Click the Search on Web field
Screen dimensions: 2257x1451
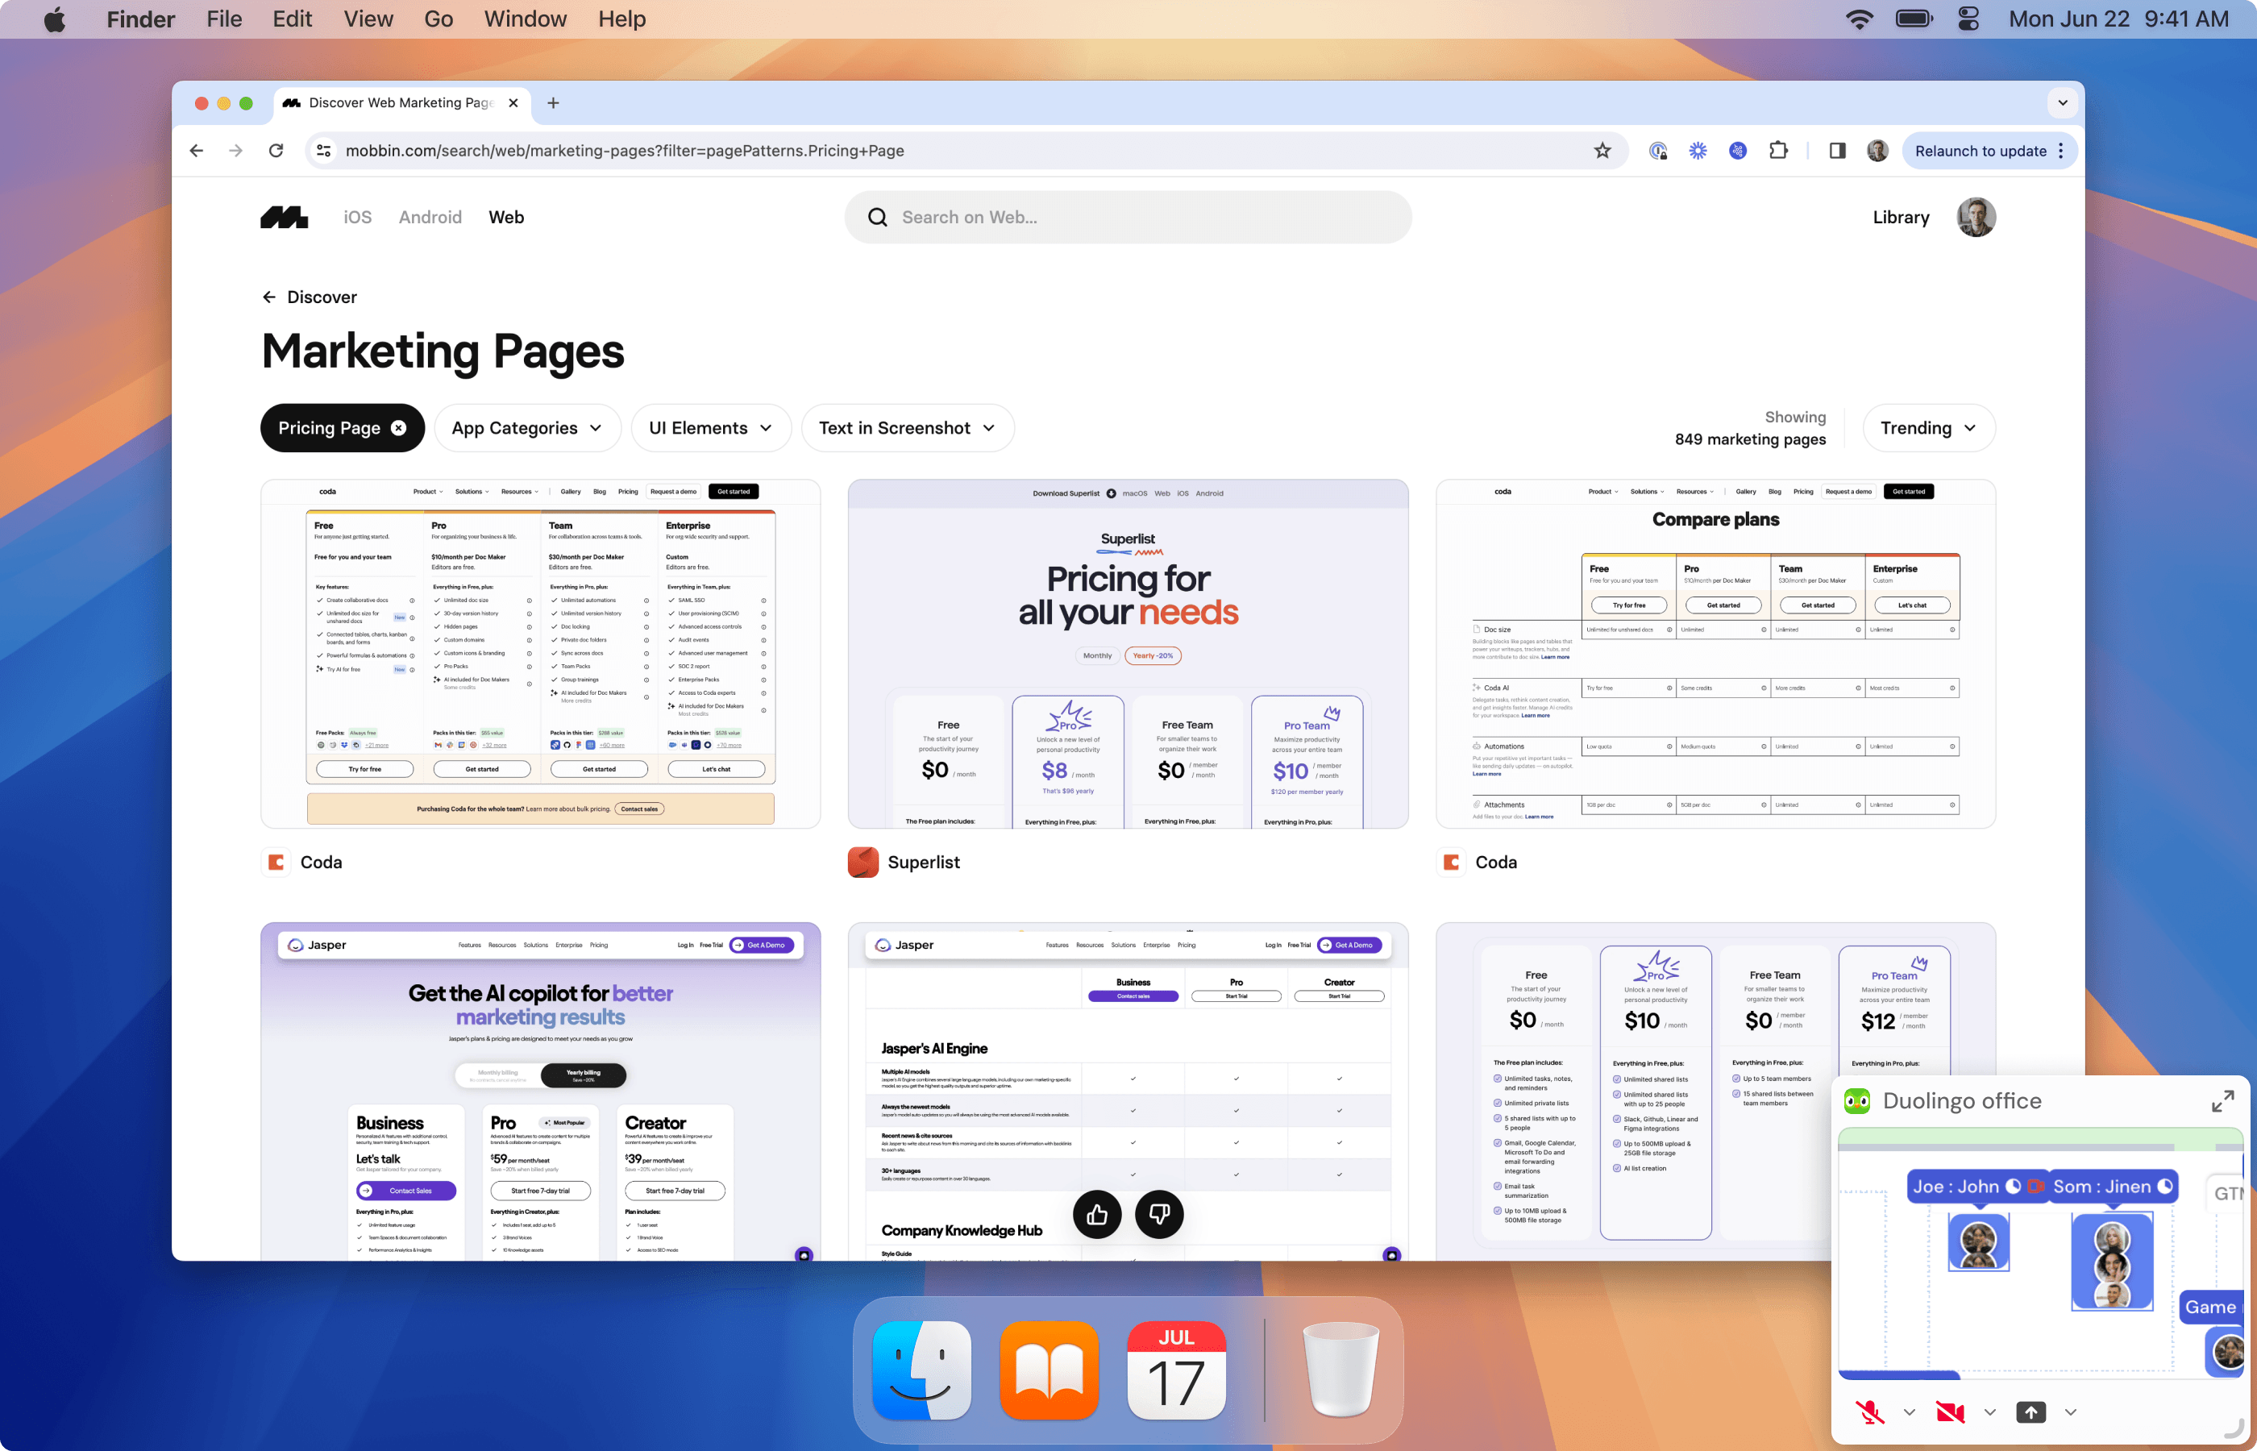point(1128,218)
